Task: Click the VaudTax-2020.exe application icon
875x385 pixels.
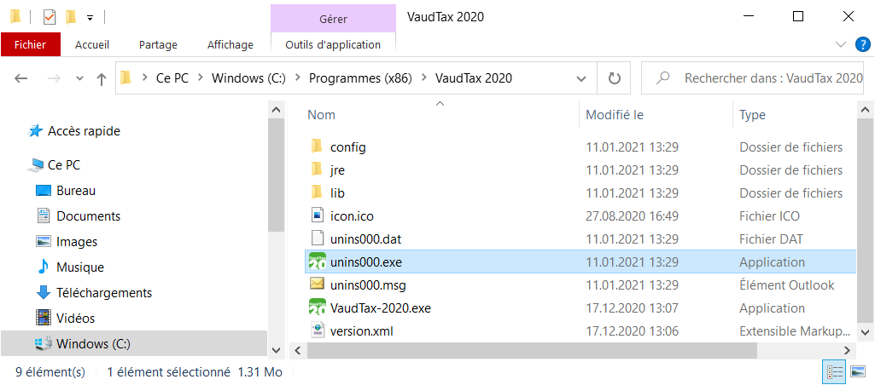Action: tap(317, 308)
